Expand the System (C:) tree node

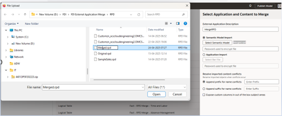(7, 37)
